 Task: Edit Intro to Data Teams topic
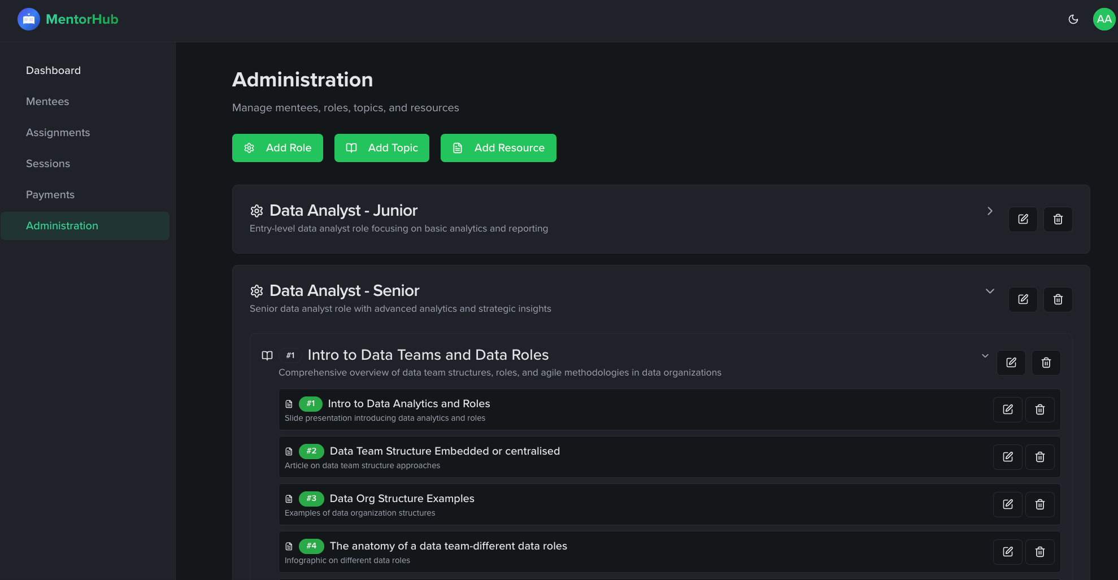(x=1011, y=363)
